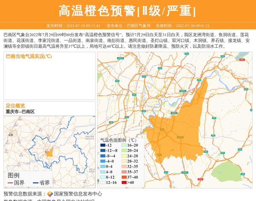Click the red 国界 legend line
256x201 pixels.
point(10,183)
